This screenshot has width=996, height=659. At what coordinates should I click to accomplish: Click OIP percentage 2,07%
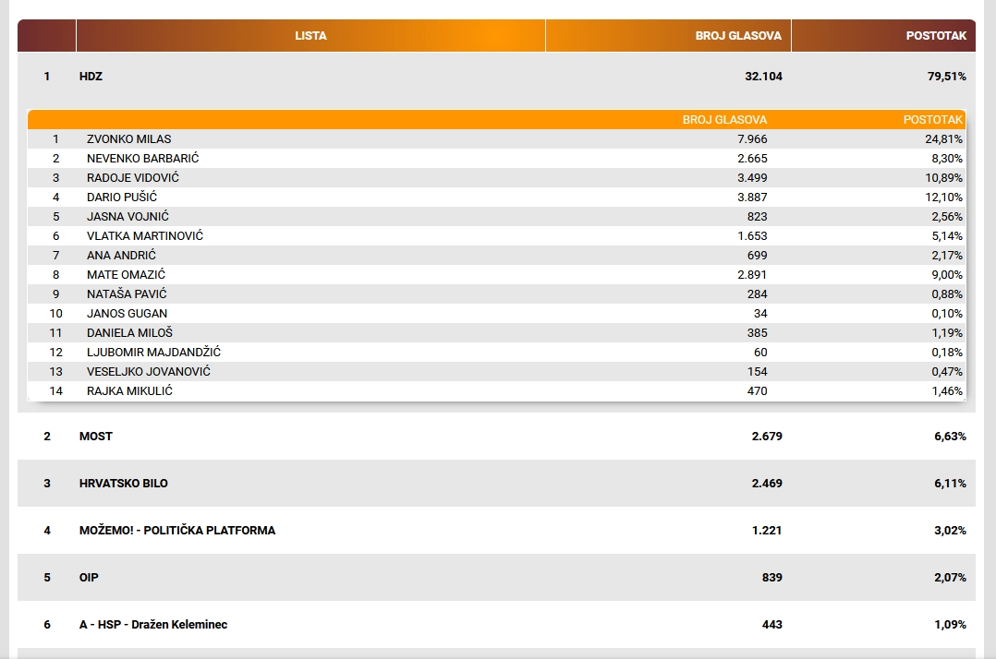coord(950,577)
